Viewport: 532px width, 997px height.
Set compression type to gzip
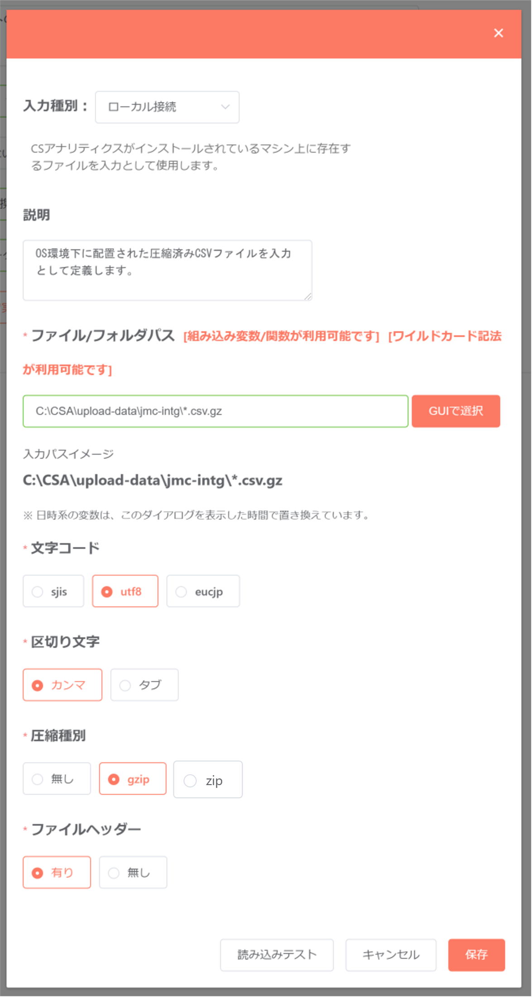(133, 779)
